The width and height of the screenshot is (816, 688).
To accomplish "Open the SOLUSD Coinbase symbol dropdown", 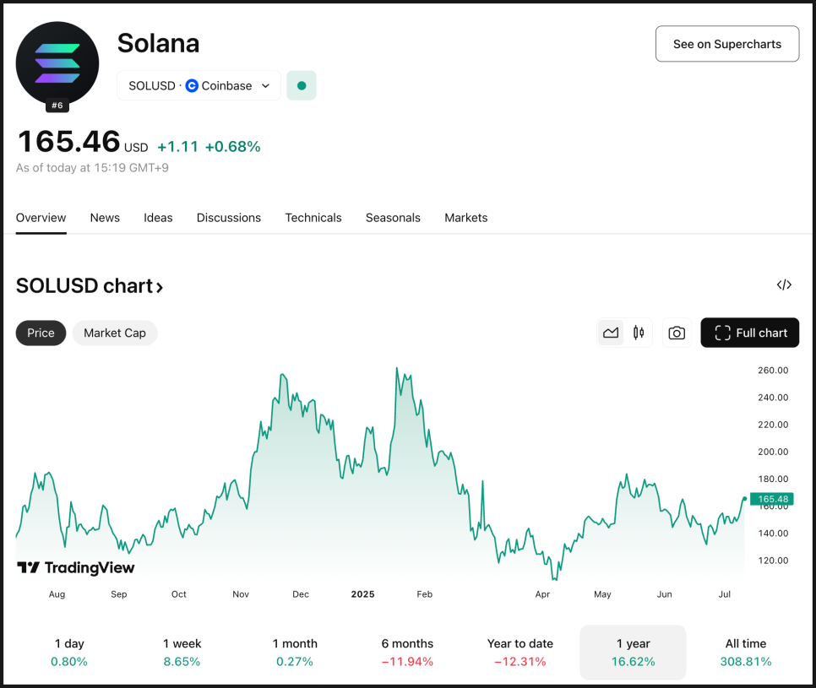I will 199,85.
